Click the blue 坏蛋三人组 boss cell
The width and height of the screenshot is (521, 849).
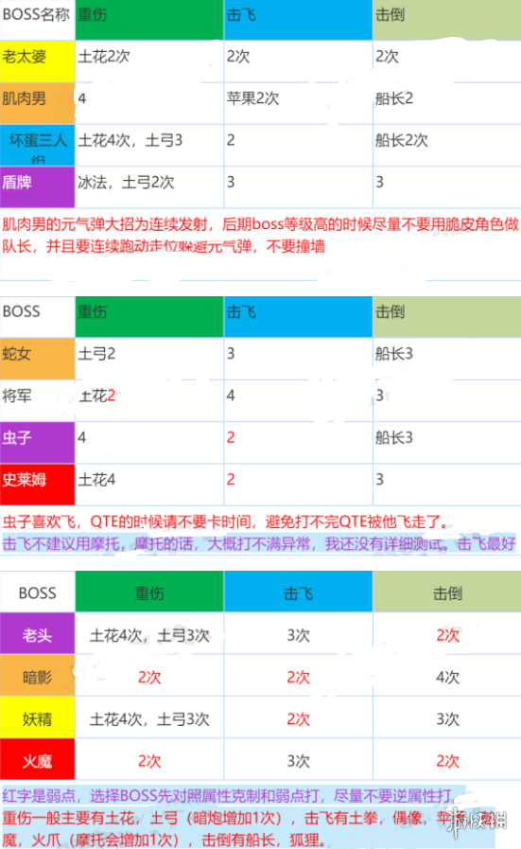click(37, 145)
